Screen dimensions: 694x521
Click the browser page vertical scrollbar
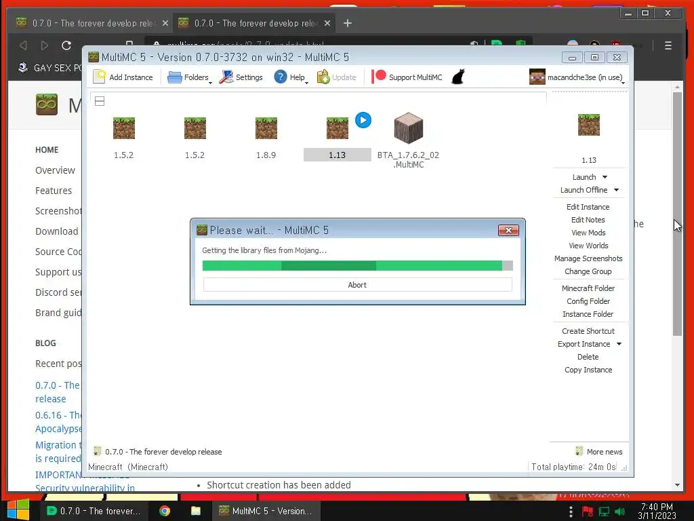coord(677,214)
